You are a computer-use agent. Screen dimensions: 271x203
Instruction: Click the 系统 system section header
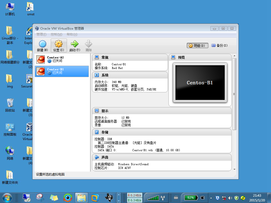[130, 75]
